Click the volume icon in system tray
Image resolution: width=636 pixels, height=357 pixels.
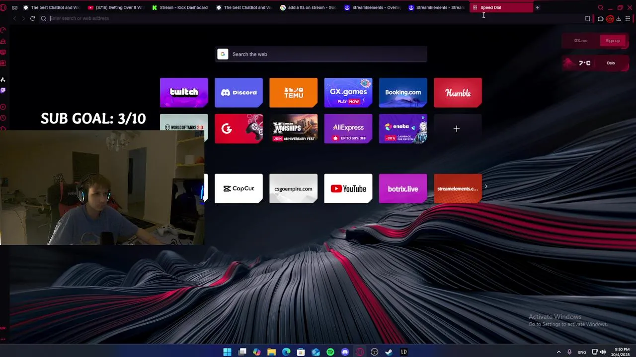pyautogui.click(x=603, y=352)
